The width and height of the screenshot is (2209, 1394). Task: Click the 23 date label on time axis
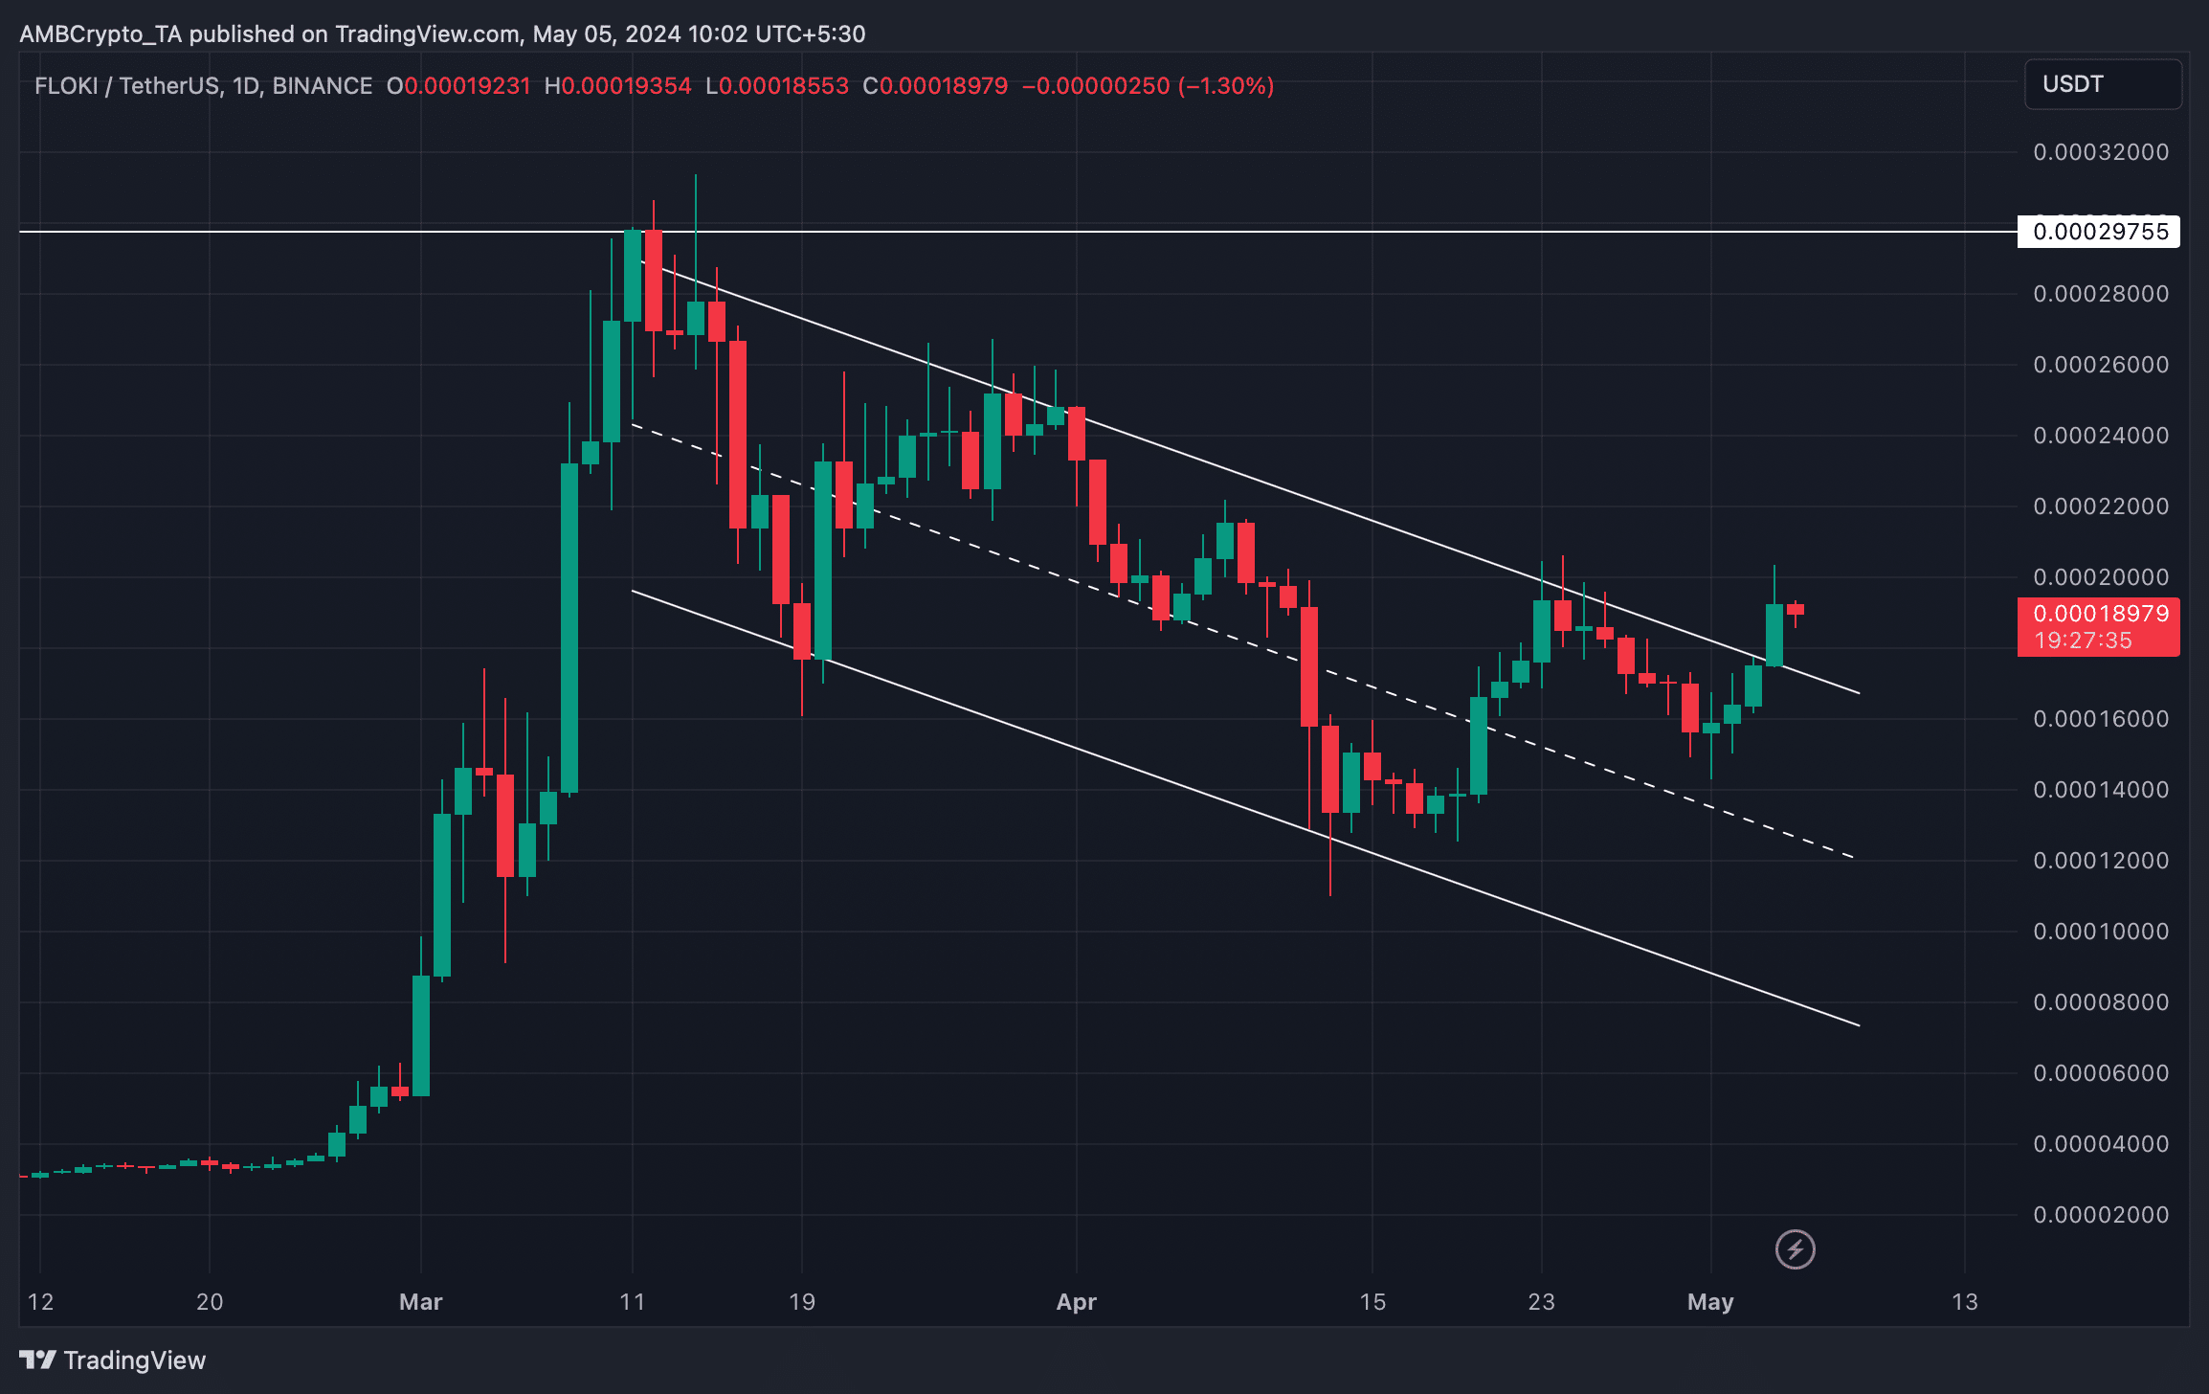tap(1541, 1302)
